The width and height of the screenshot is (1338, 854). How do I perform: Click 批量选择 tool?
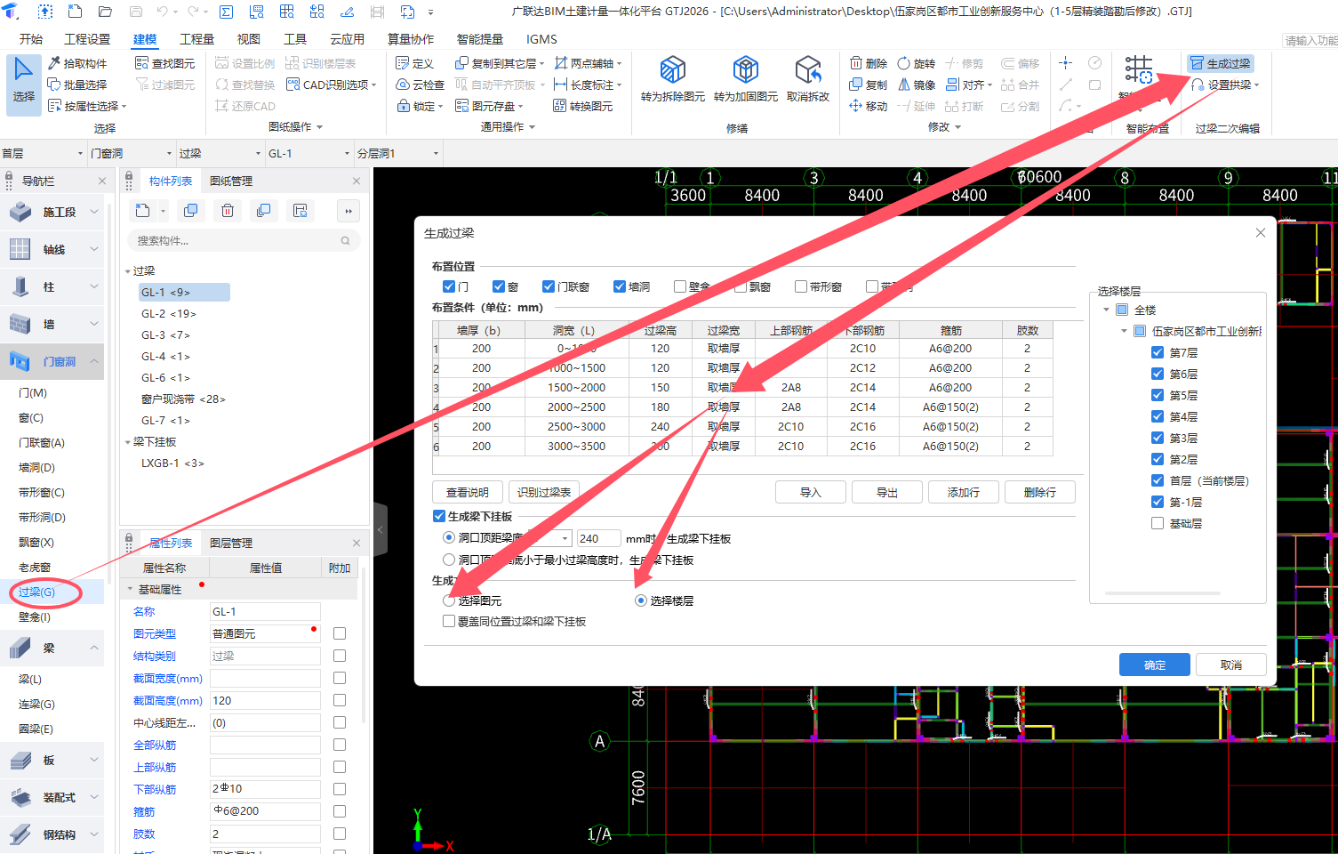point(77,85)
